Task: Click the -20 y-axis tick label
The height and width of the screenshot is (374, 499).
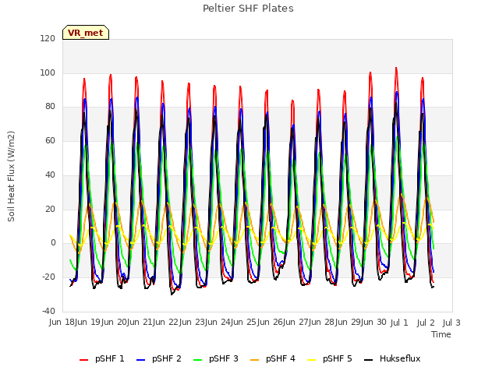Action: (48, 277)
